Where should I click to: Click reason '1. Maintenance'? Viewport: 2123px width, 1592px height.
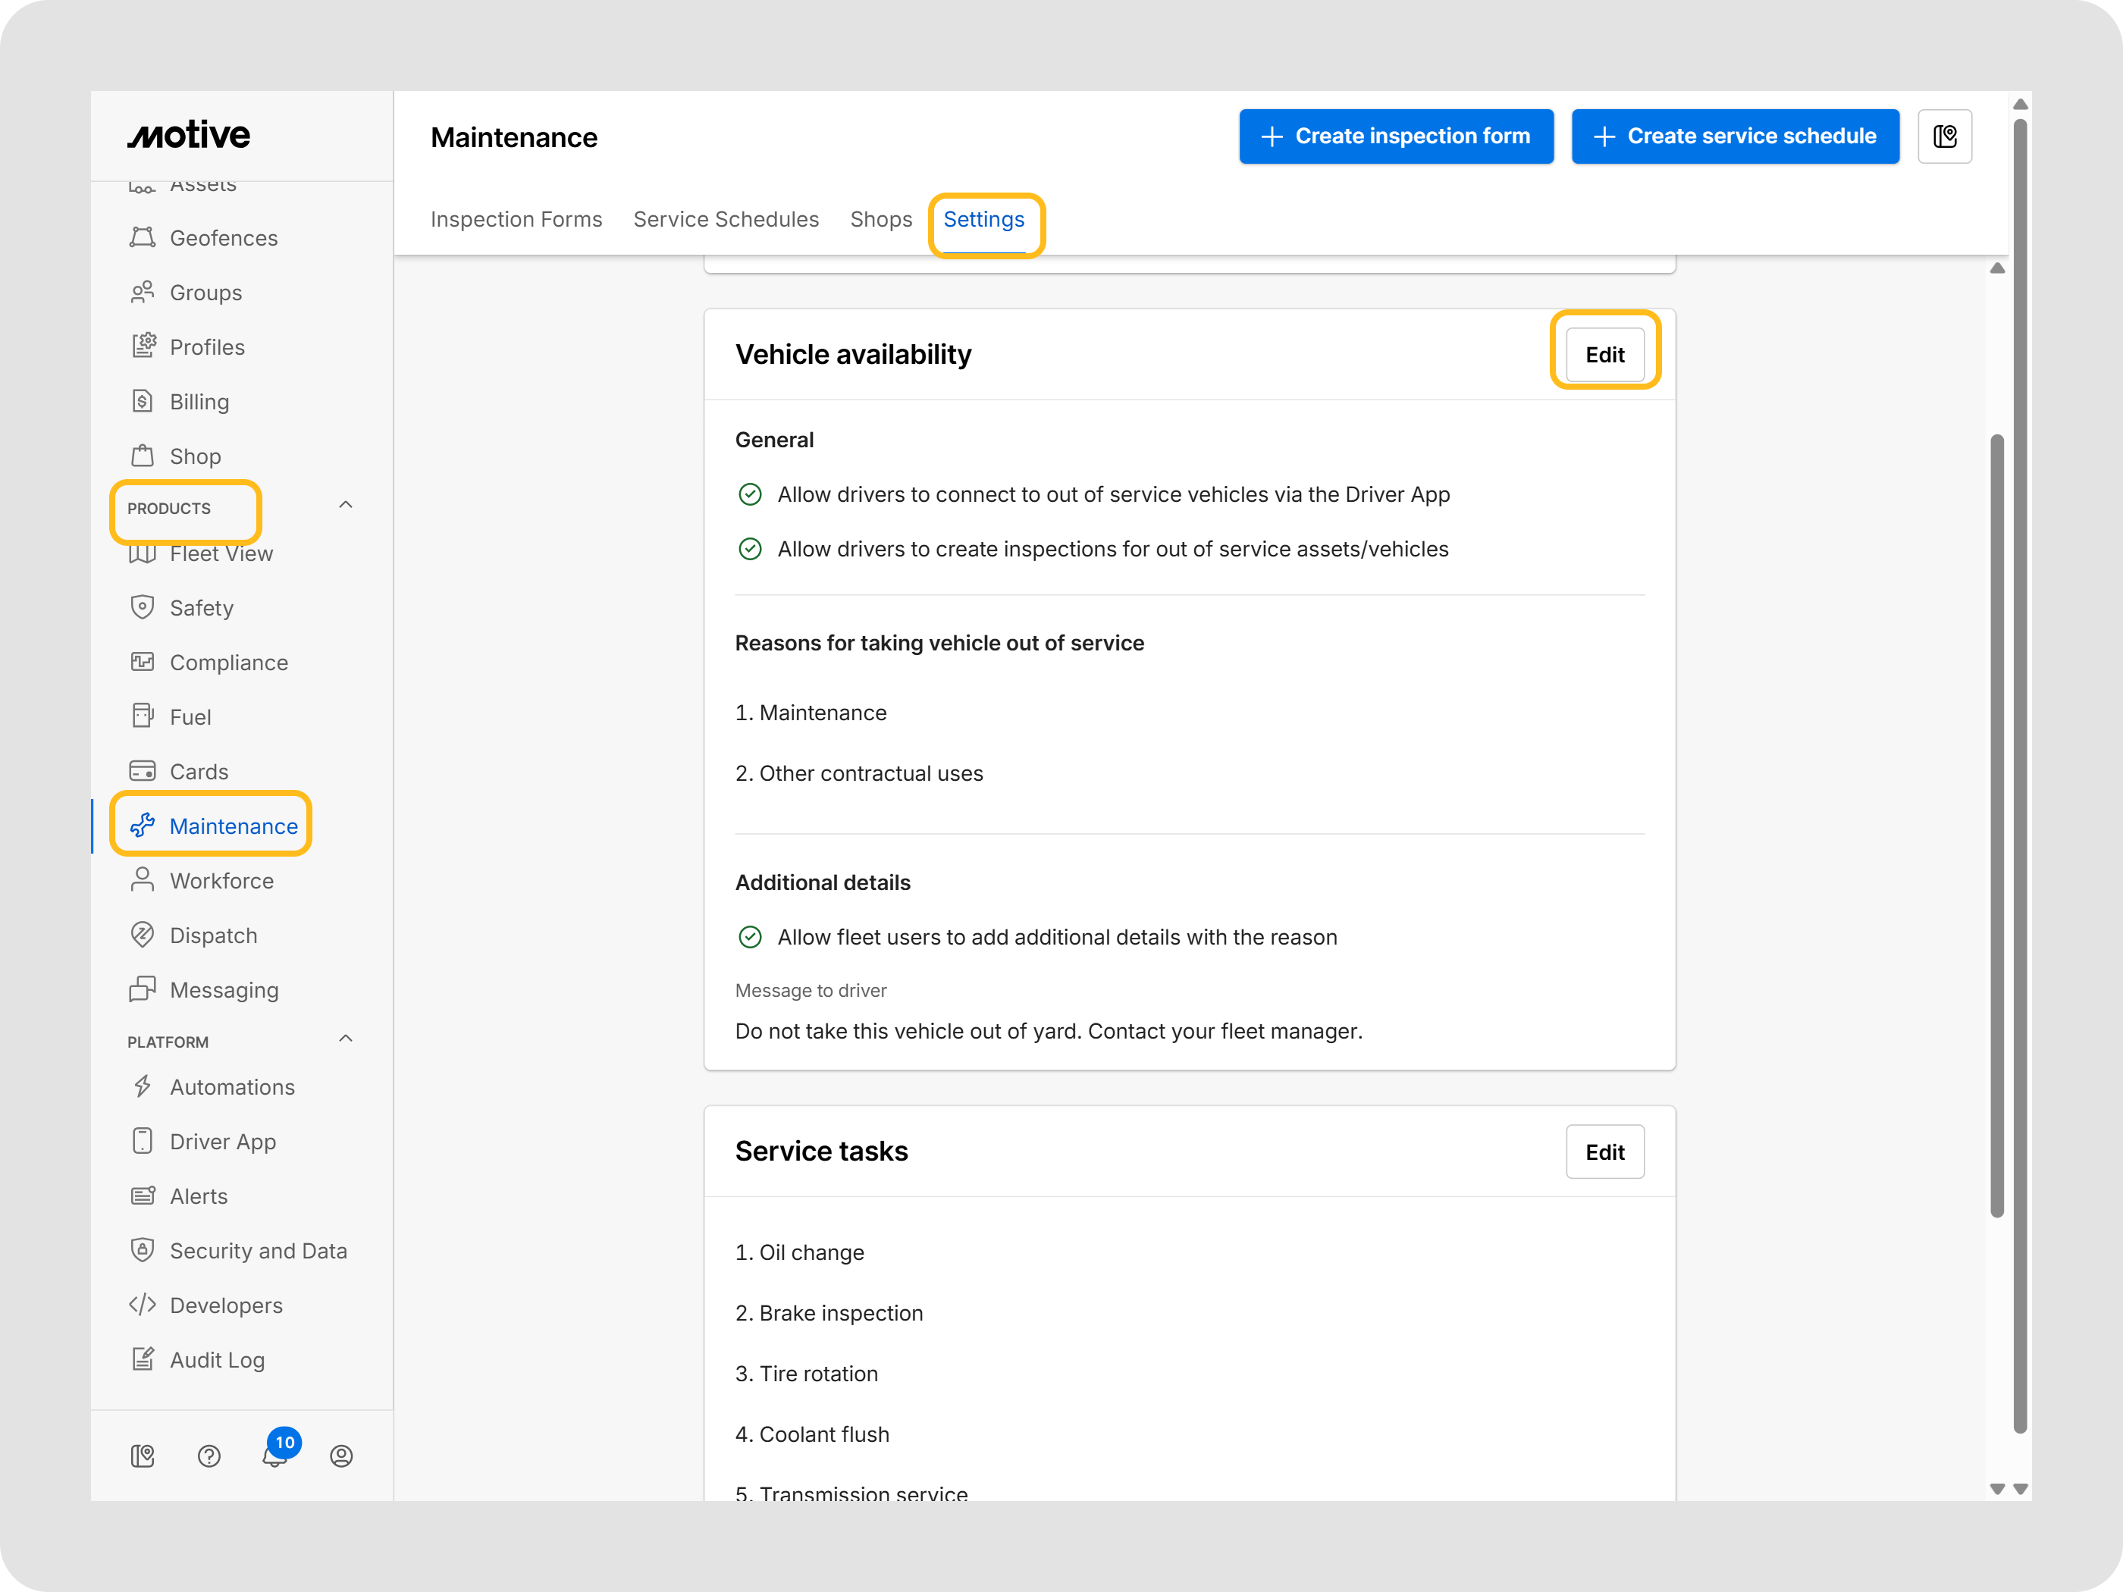[811, 713]
